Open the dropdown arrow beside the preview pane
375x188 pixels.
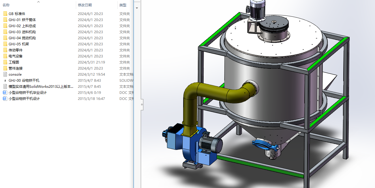pyautogui.click(x=137, y=8)
